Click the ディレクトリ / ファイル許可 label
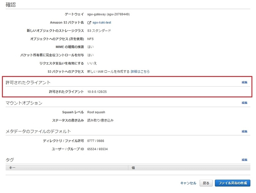This screenshot has height=193, width=256. tap(63, 141)
